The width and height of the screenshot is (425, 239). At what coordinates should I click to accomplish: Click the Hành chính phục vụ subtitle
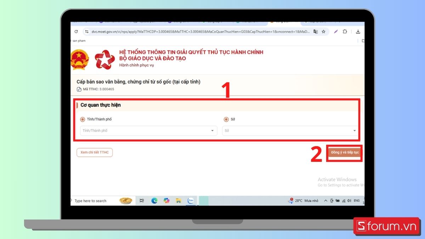(x=136, y=65)
